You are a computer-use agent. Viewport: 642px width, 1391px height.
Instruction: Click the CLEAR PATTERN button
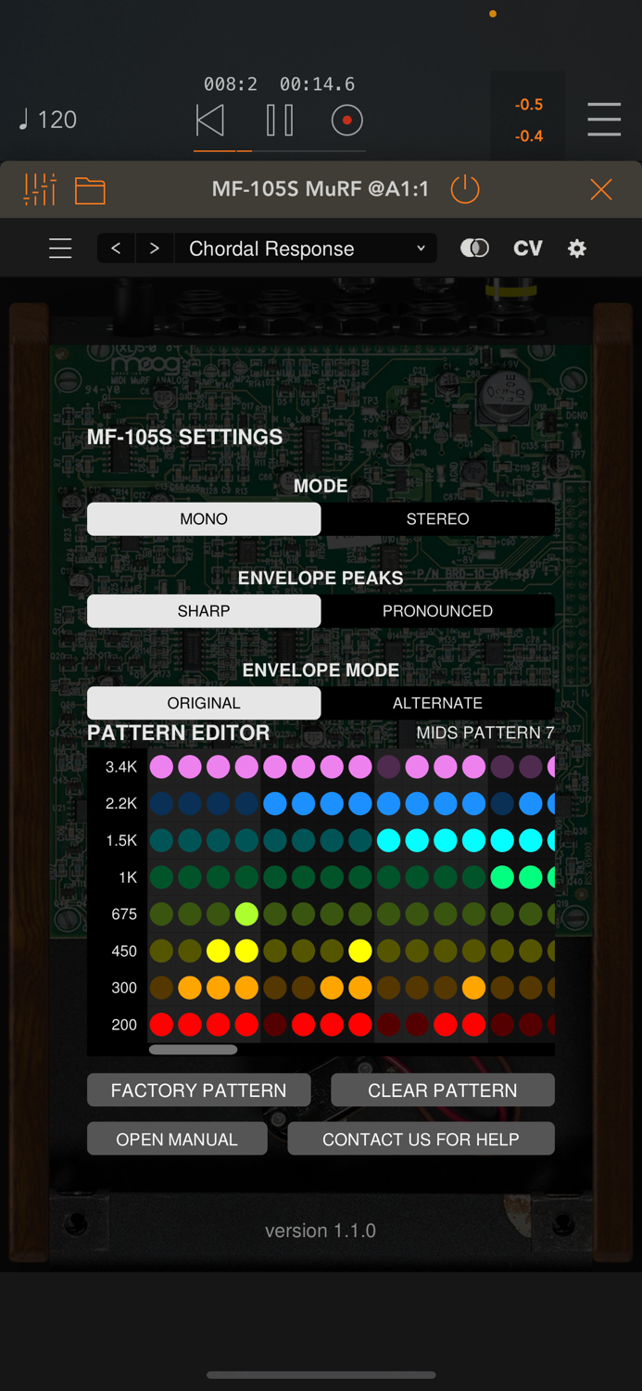click(443, 1091)
